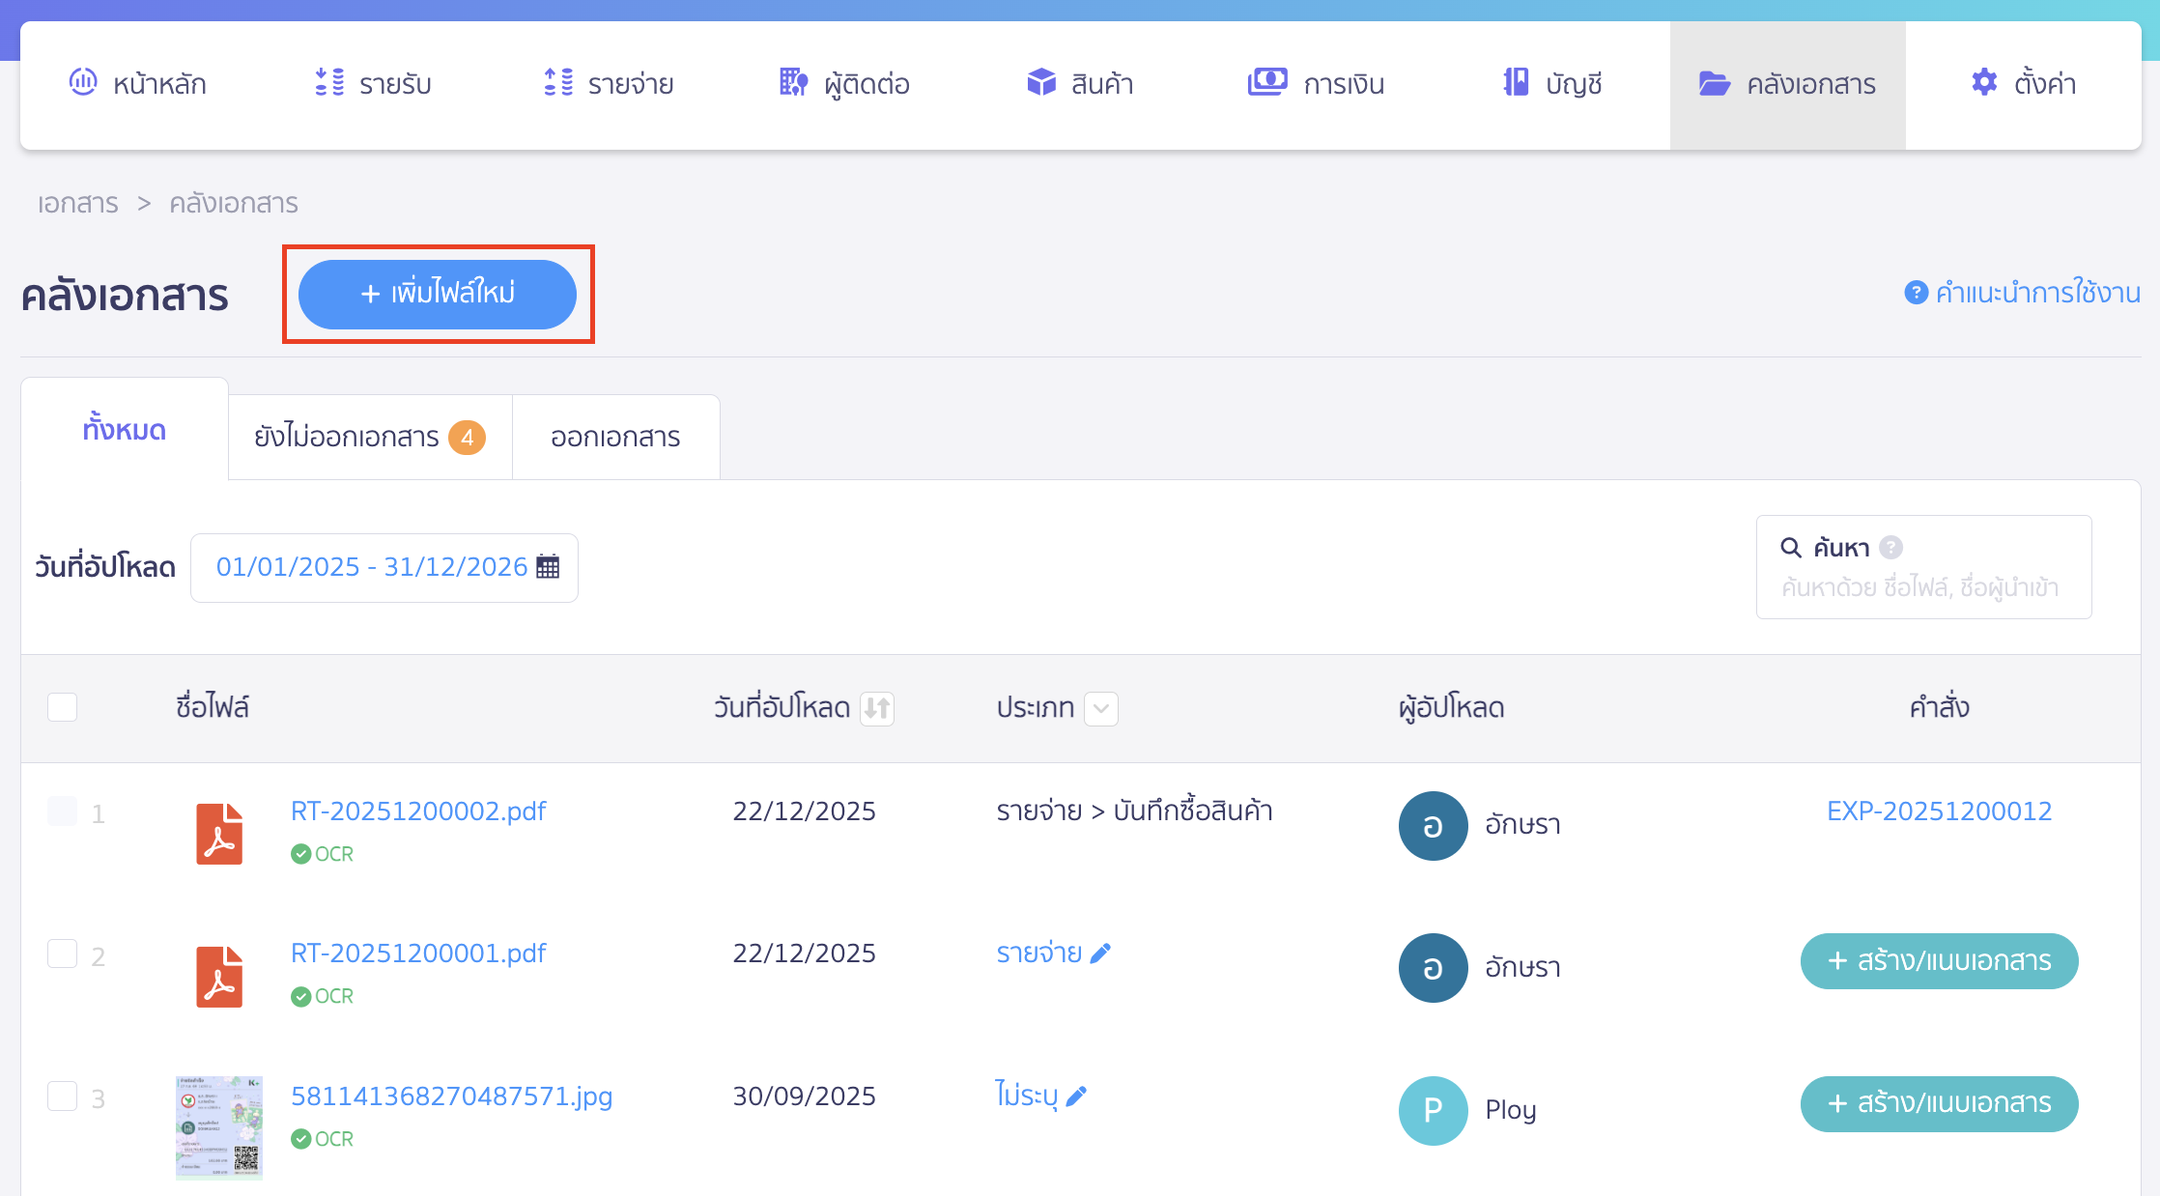
Task: Click the help question mark beside ค้นหา
Action: [1891, 548]
